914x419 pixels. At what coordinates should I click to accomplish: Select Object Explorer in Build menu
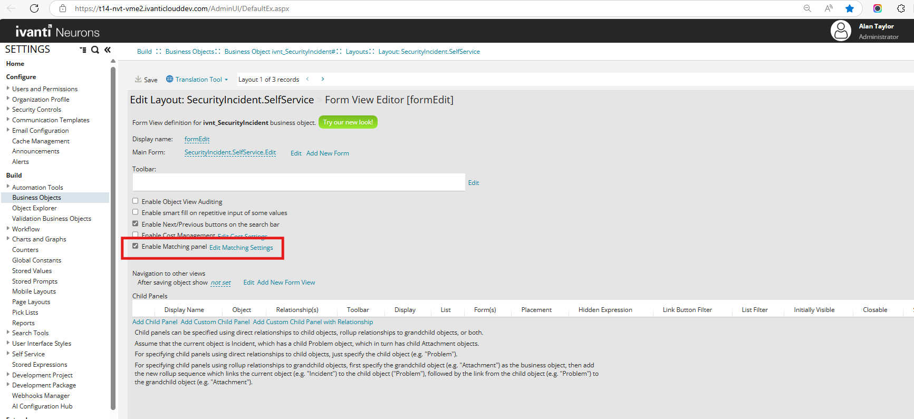(34, 208)
